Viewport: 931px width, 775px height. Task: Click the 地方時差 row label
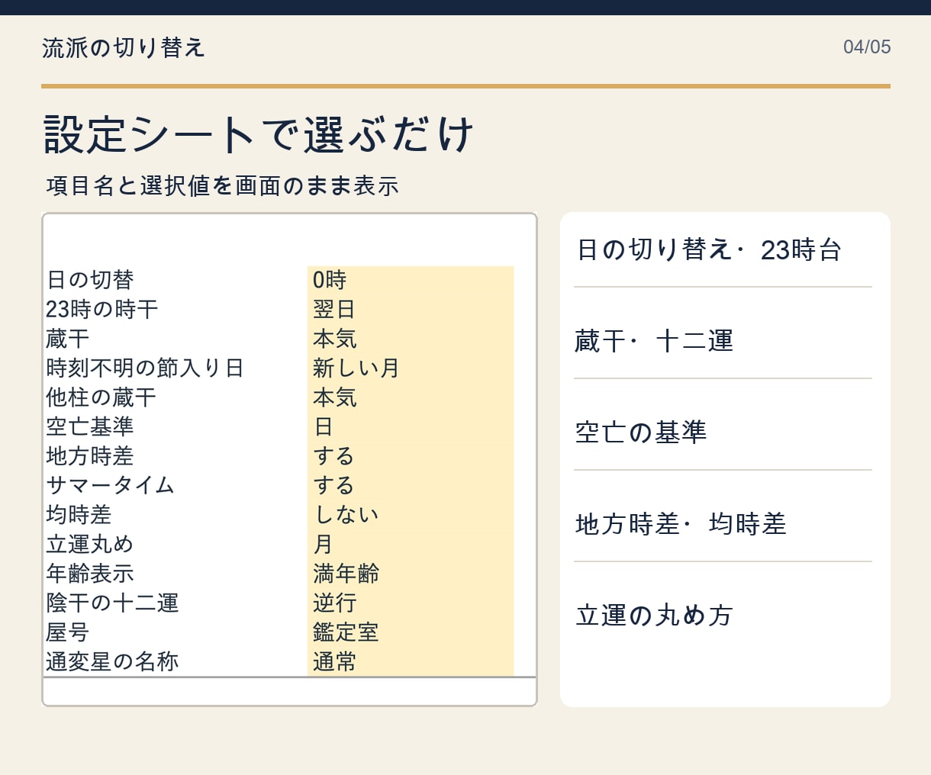(x=90, y=456)
